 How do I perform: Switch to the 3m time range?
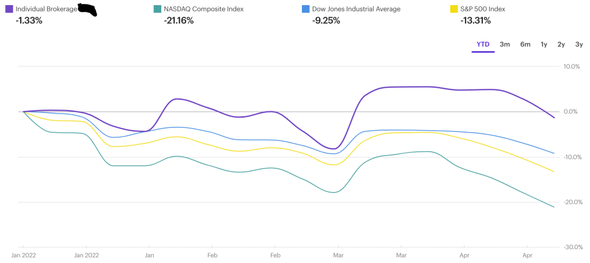pyautogui.click(x=505, y=44)
